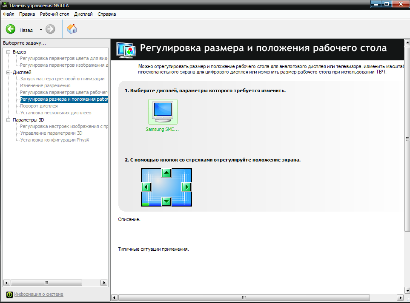Viewport: 410px width, 303px height.
Task: Collapse the Видео tree node
Action: pyautogui.click(x=9, y=52)
